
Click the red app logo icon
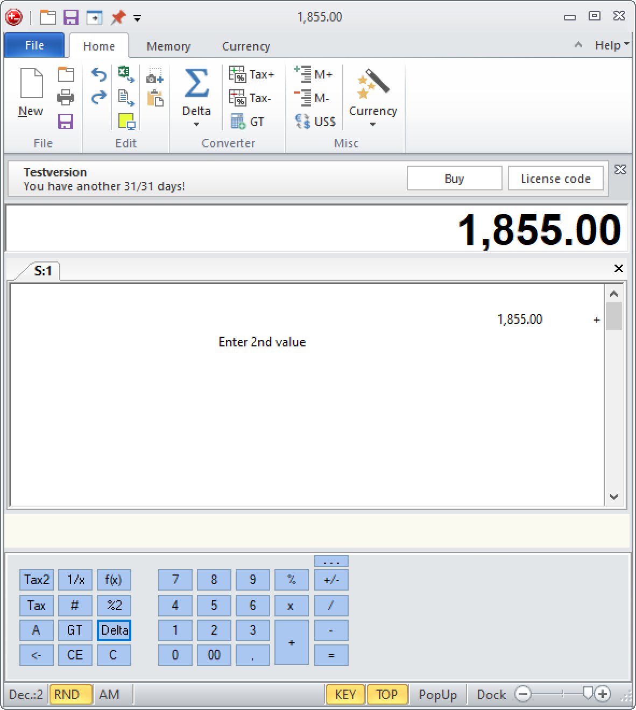pos(14,17)
